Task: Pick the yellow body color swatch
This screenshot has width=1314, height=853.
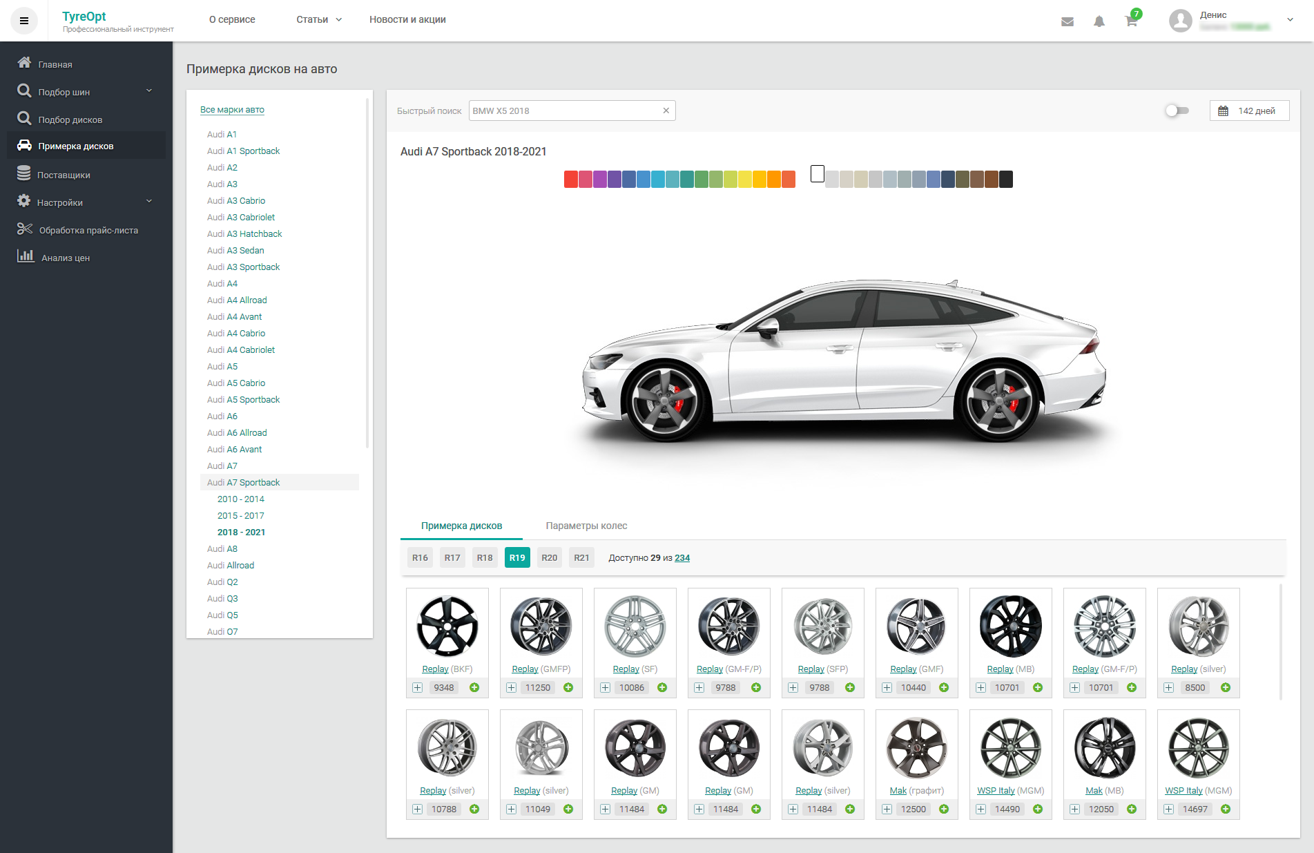Action: tap(745, 180)
